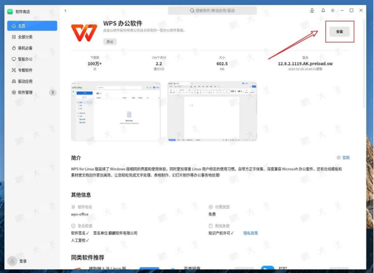Click the 软件包名 package icon
374x273 pixels.
click(x=73, y=207)
